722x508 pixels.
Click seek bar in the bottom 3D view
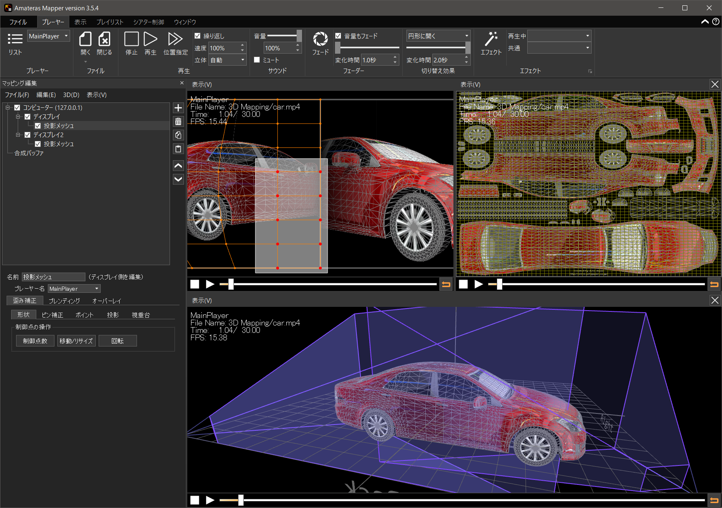point(462,500)
